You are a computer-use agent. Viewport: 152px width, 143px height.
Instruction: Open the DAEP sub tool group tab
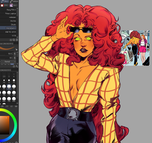[x=5, y=5]
